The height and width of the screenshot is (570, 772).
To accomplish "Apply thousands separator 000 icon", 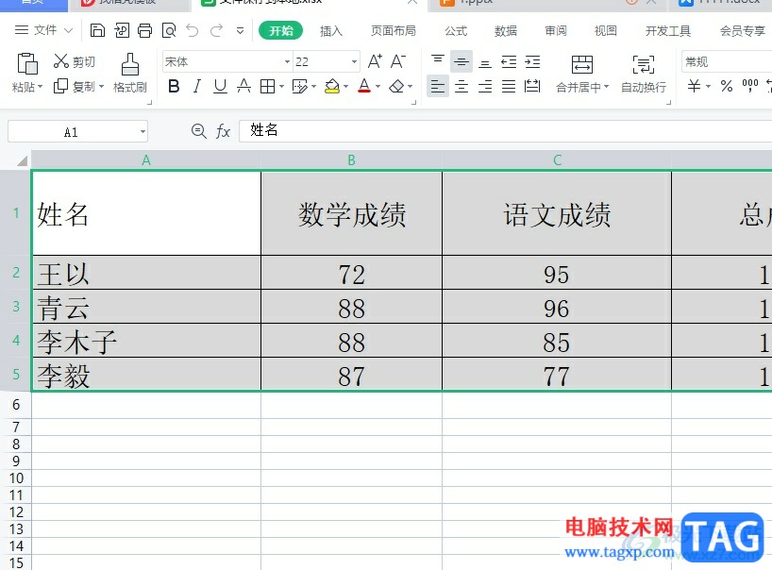I will click(x=750, y=87).
